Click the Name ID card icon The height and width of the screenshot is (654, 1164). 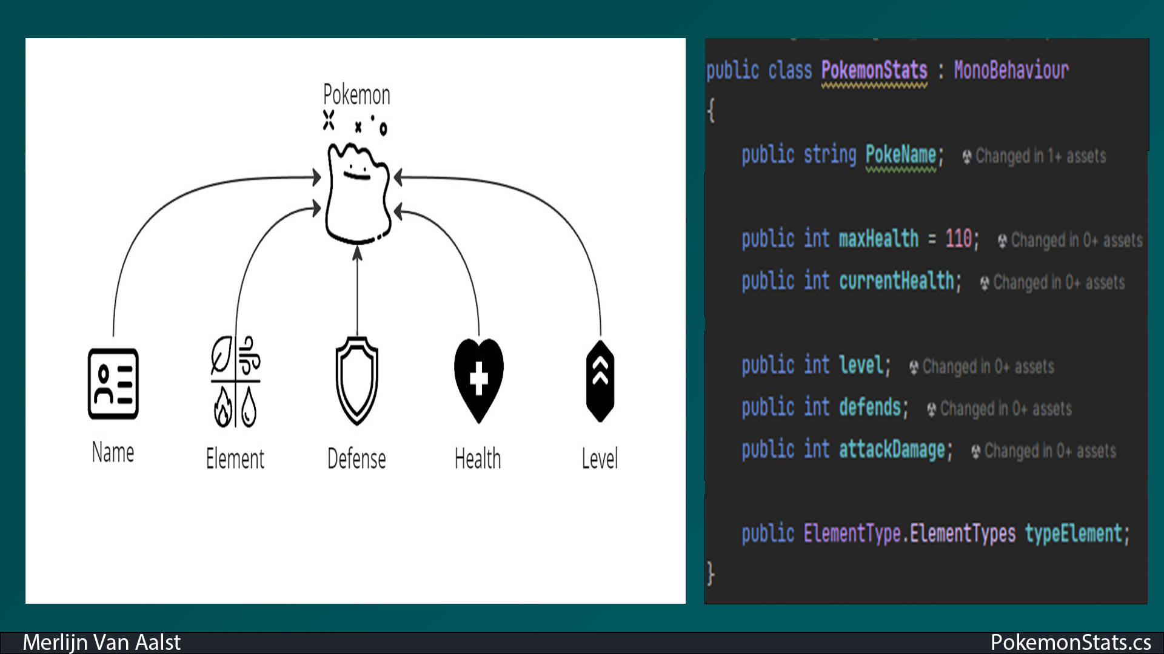[x=113, y=384]
